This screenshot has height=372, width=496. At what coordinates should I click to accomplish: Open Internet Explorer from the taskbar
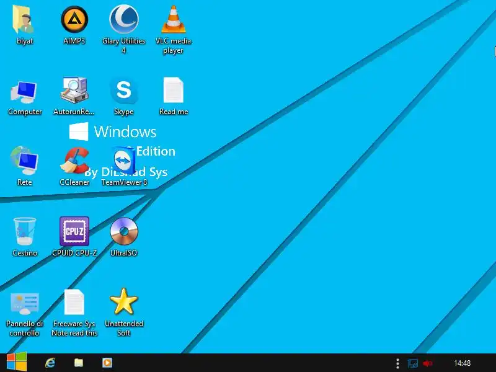50,363
